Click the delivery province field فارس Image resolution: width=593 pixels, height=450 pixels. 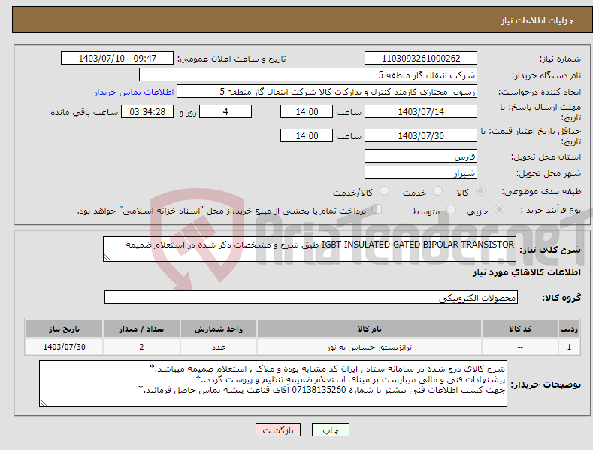pos(421,156)
